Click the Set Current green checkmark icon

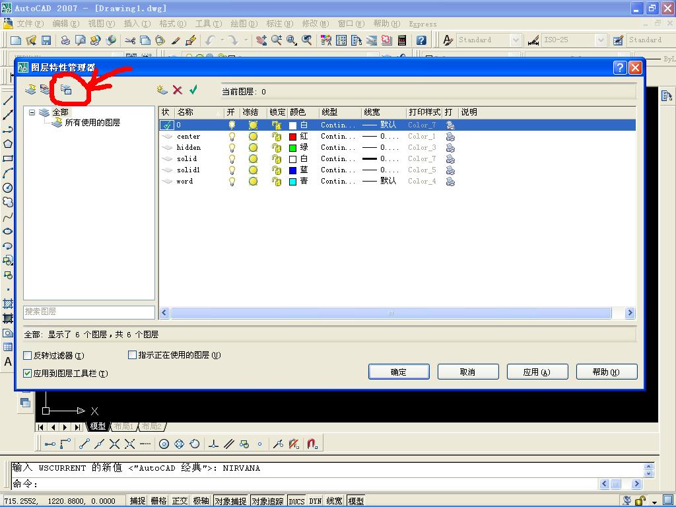[193, 90]
